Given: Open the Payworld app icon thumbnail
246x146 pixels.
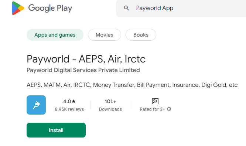Looking at the screenshot, I should coord(36,105).
